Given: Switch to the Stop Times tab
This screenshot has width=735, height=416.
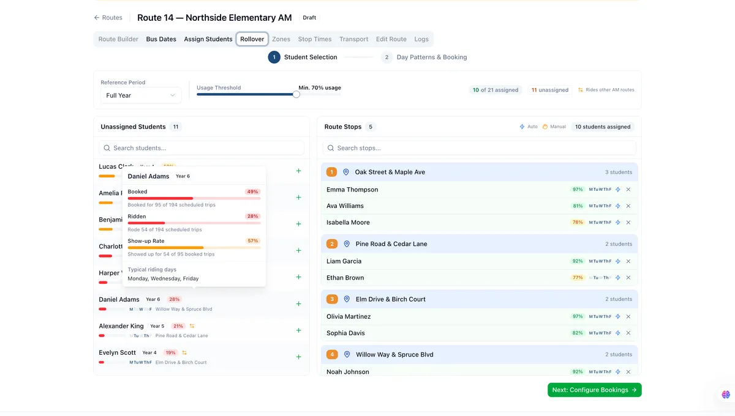Looking at the screenshot, I should coord(315,39).
